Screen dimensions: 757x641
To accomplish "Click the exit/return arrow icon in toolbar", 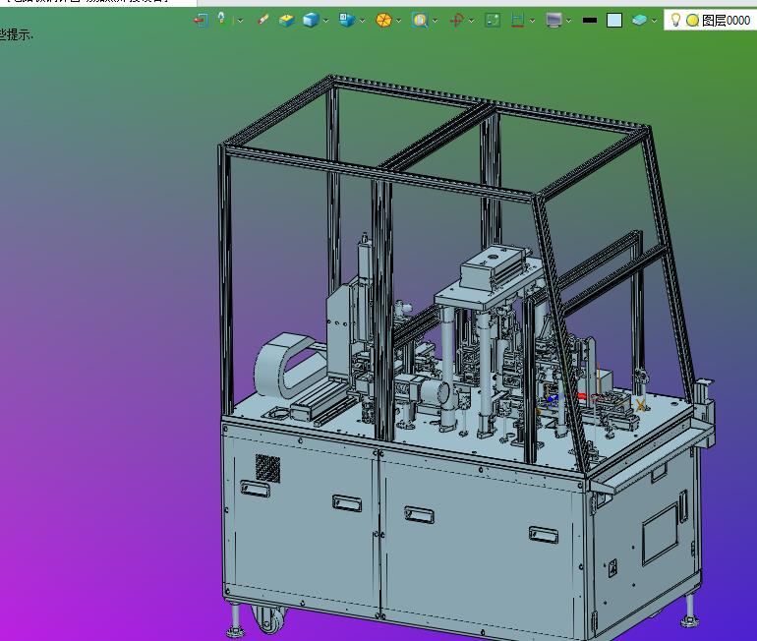I will coord(201,21).
